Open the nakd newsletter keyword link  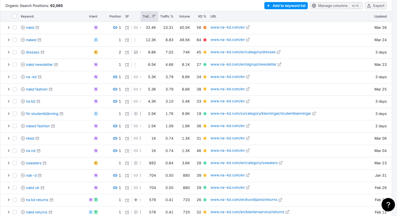pos(39,65)
